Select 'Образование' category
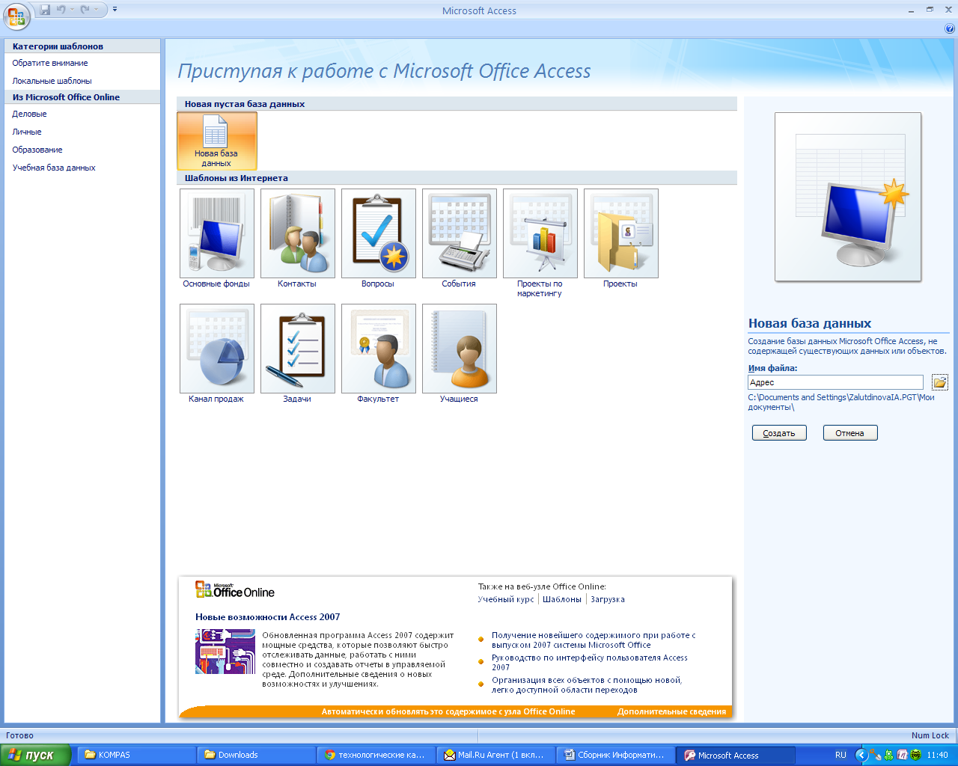This screenshot has height=766, width=958. pos(37,150)
